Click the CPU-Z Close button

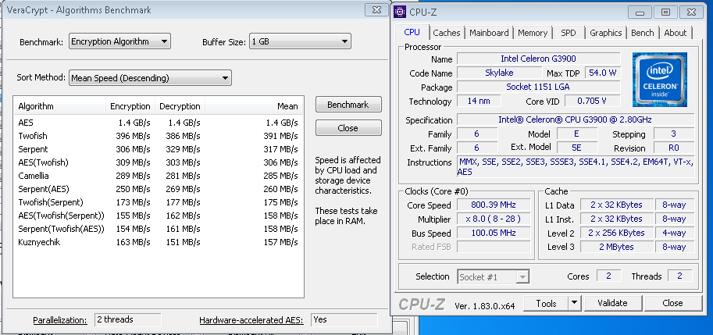pos(672,303)
